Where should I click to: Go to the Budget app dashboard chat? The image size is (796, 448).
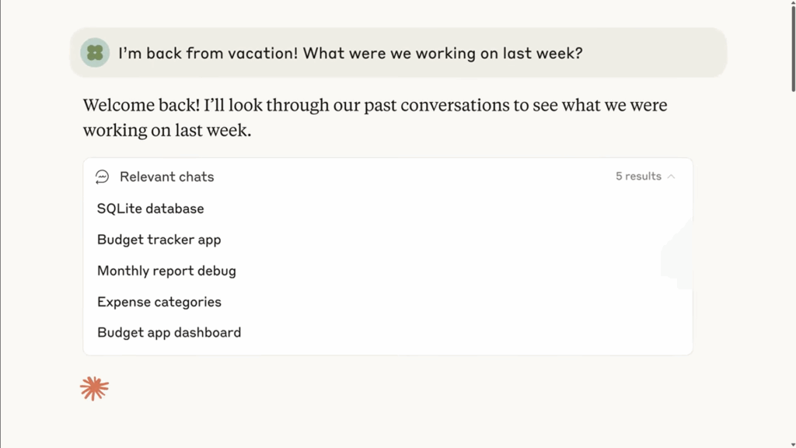point(169,332)
